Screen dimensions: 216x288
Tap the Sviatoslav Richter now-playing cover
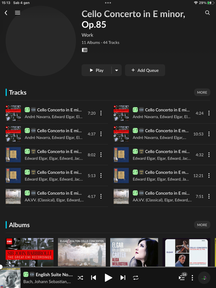(10, 278)
